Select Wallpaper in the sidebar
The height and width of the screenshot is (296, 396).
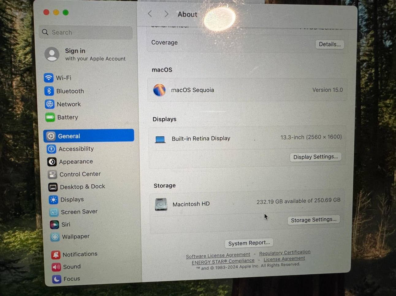click(75, 237)
